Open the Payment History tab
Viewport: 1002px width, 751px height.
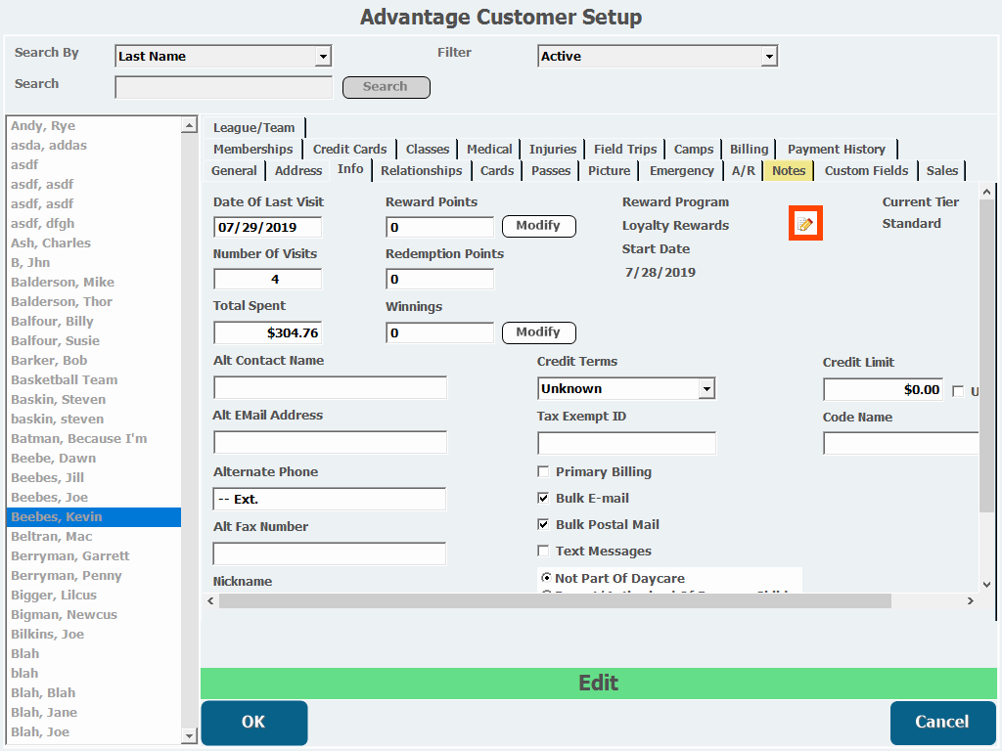click(836, 150)
